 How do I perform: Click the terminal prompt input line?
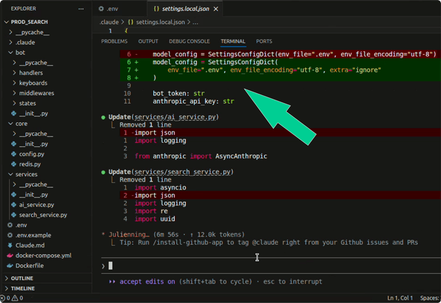(x=240, y=266)
